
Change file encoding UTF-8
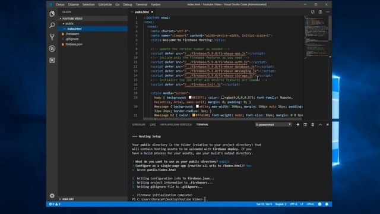(293, 204)
